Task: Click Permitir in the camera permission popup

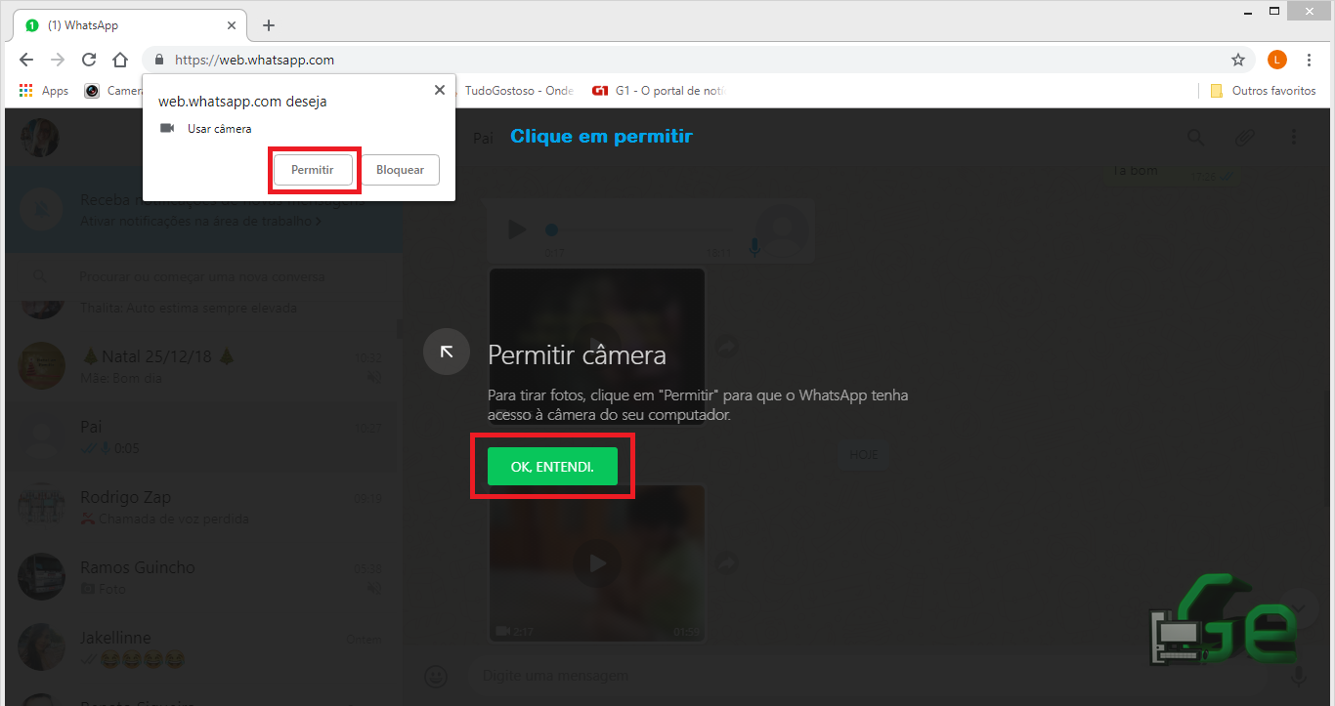Action: 313,170
